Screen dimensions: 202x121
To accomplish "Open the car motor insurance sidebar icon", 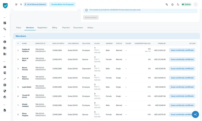I will point(5,67).
